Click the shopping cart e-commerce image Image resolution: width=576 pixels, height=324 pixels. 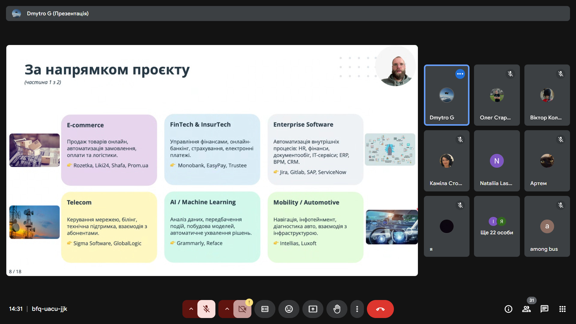point(34,150)
